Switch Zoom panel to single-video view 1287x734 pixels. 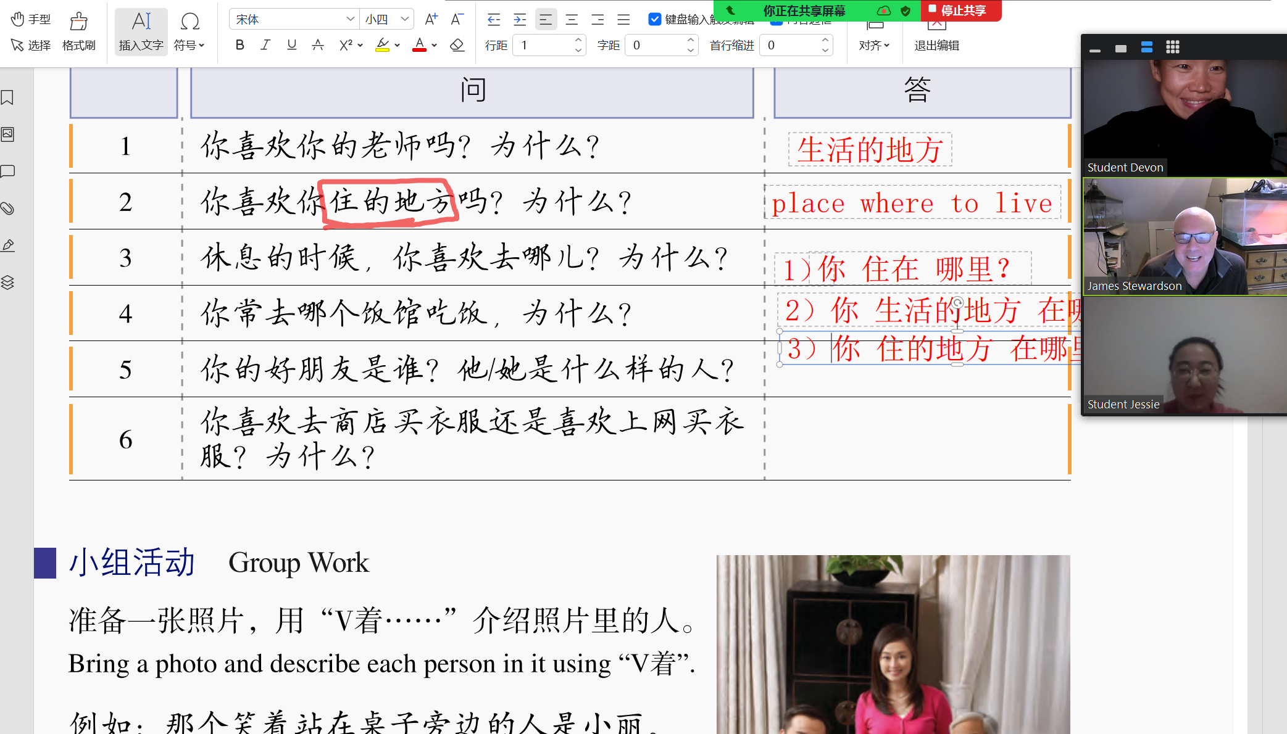point(1121,48)
